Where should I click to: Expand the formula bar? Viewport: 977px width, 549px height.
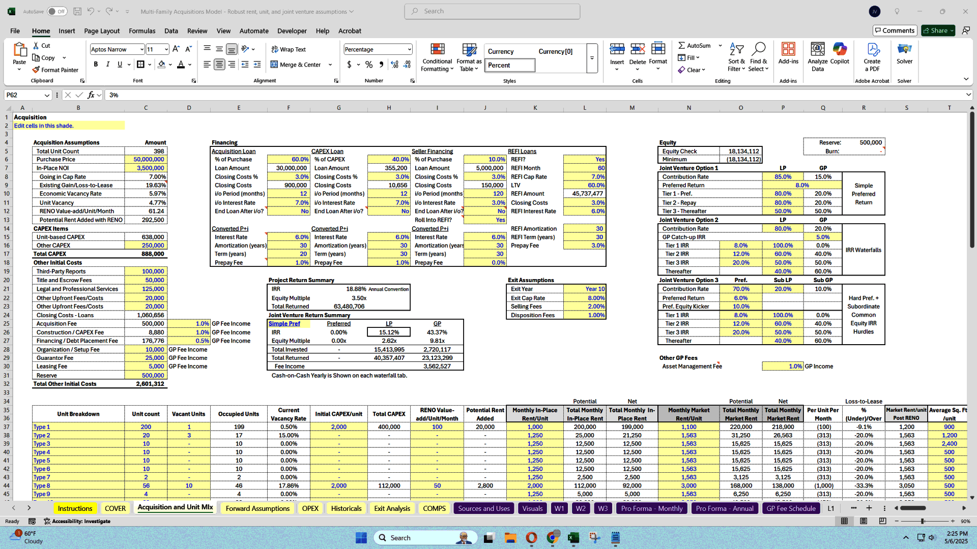pos(968,95)
